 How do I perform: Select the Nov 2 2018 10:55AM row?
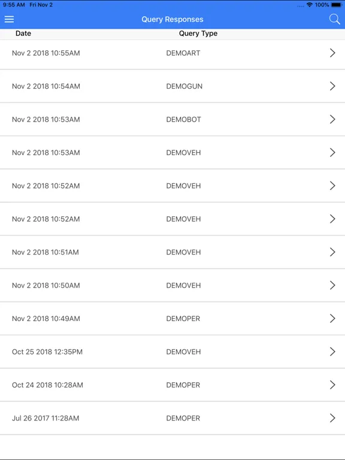click(172, 55)
